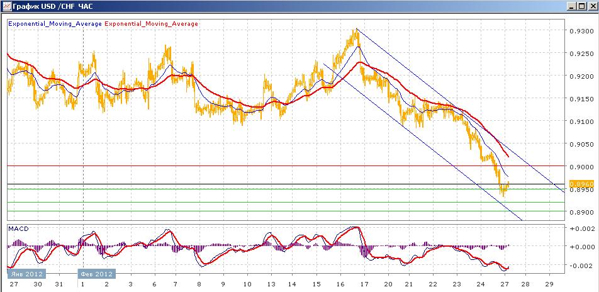This screenshot has height=292, width=599.
Task: Click the 0.9300 price axis label
Action: (582, 31)
